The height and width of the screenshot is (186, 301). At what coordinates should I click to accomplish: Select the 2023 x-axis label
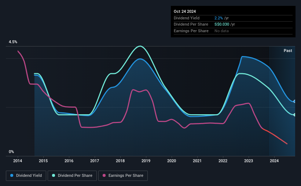pyautogui.click(x=249, y=161)
